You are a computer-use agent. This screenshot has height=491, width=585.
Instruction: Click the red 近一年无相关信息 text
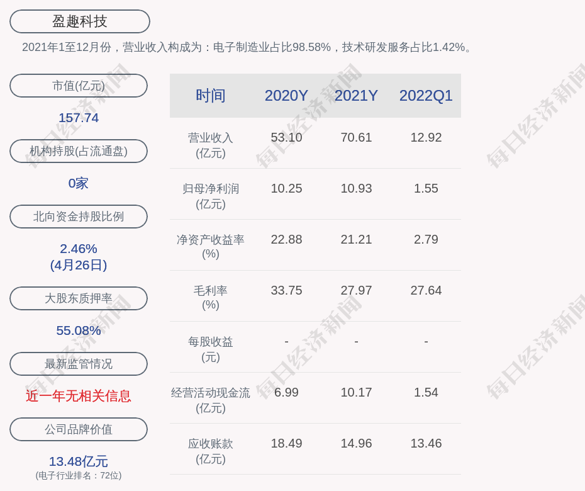point(79,396)
